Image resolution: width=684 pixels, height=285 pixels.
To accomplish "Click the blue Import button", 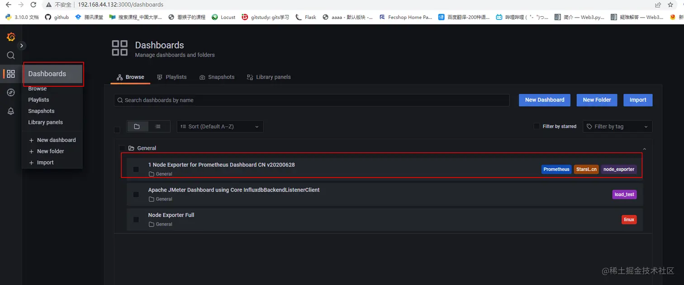I will pyautogui.click(x=638, y=100).
